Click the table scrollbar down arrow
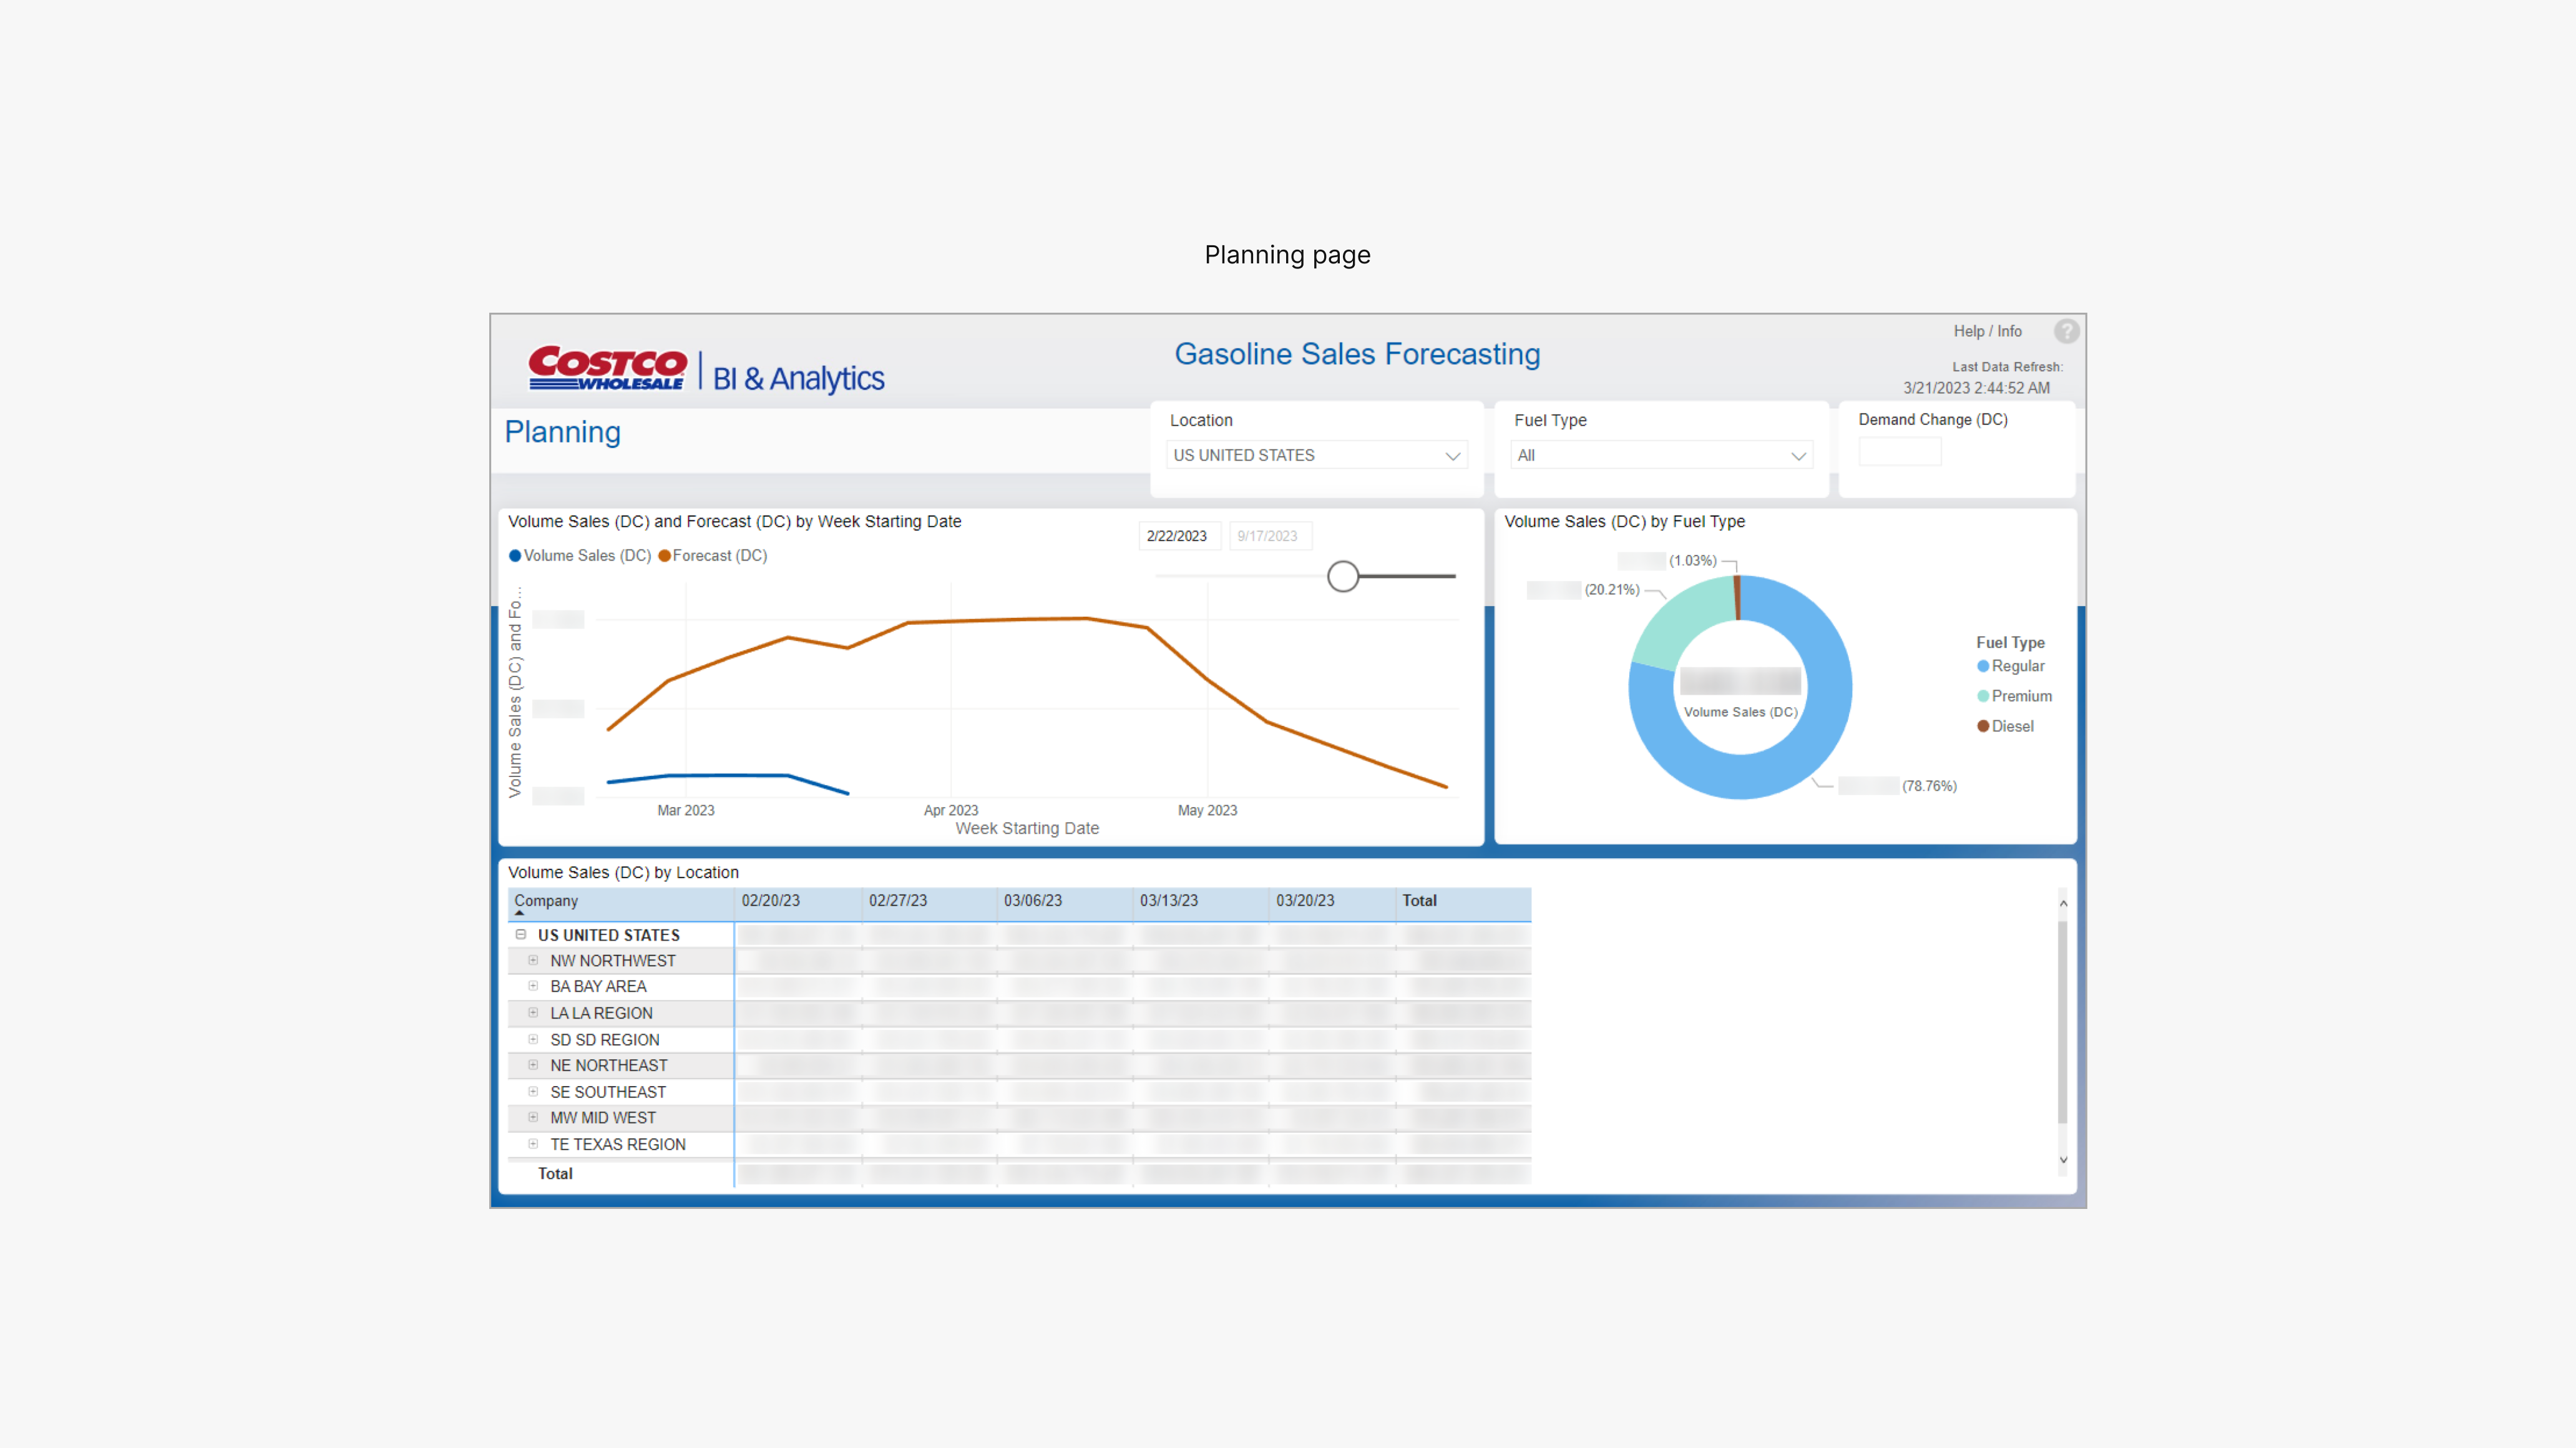 (2063, 1160)
